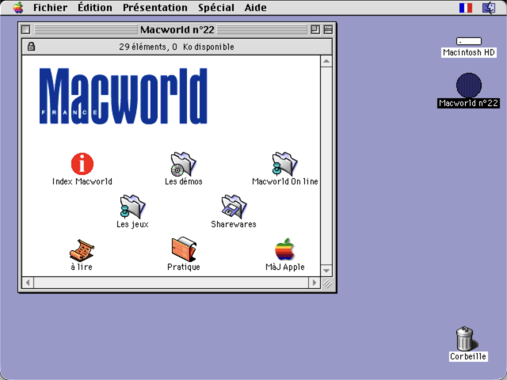Select the Macworld n°22 CD desktop icon
This screenshot has width=507, height=380.
click(469, 85)
